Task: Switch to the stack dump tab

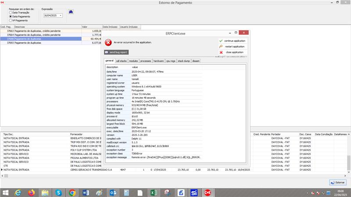Action: (x=184, y=61)
